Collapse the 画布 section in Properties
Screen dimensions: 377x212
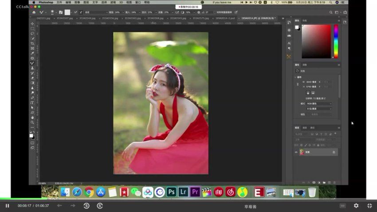[295, 77]
